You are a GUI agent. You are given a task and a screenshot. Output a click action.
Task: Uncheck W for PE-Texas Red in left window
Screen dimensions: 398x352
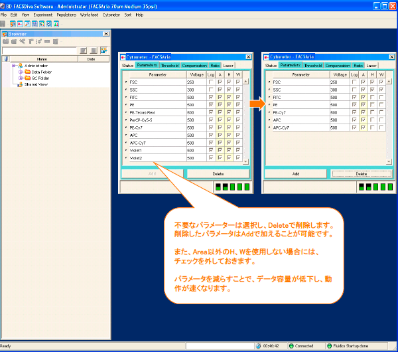click(x=238, y=112)
